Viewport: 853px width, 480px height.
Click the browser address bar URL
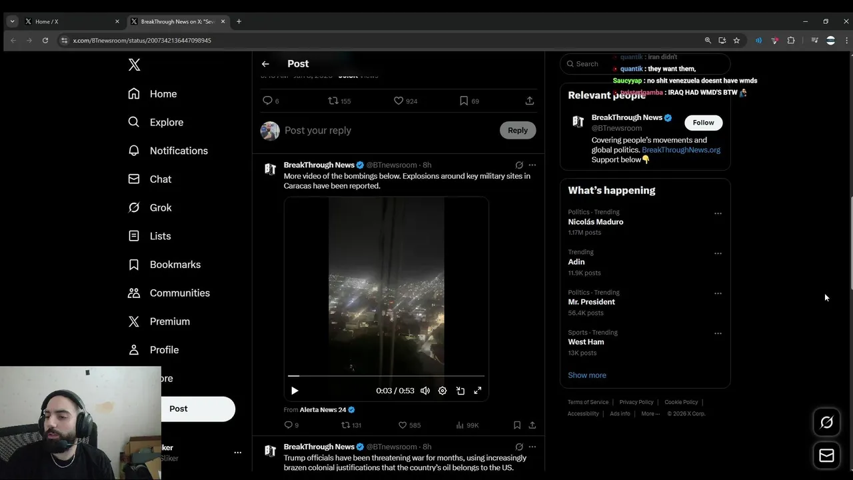coord(142,41)
